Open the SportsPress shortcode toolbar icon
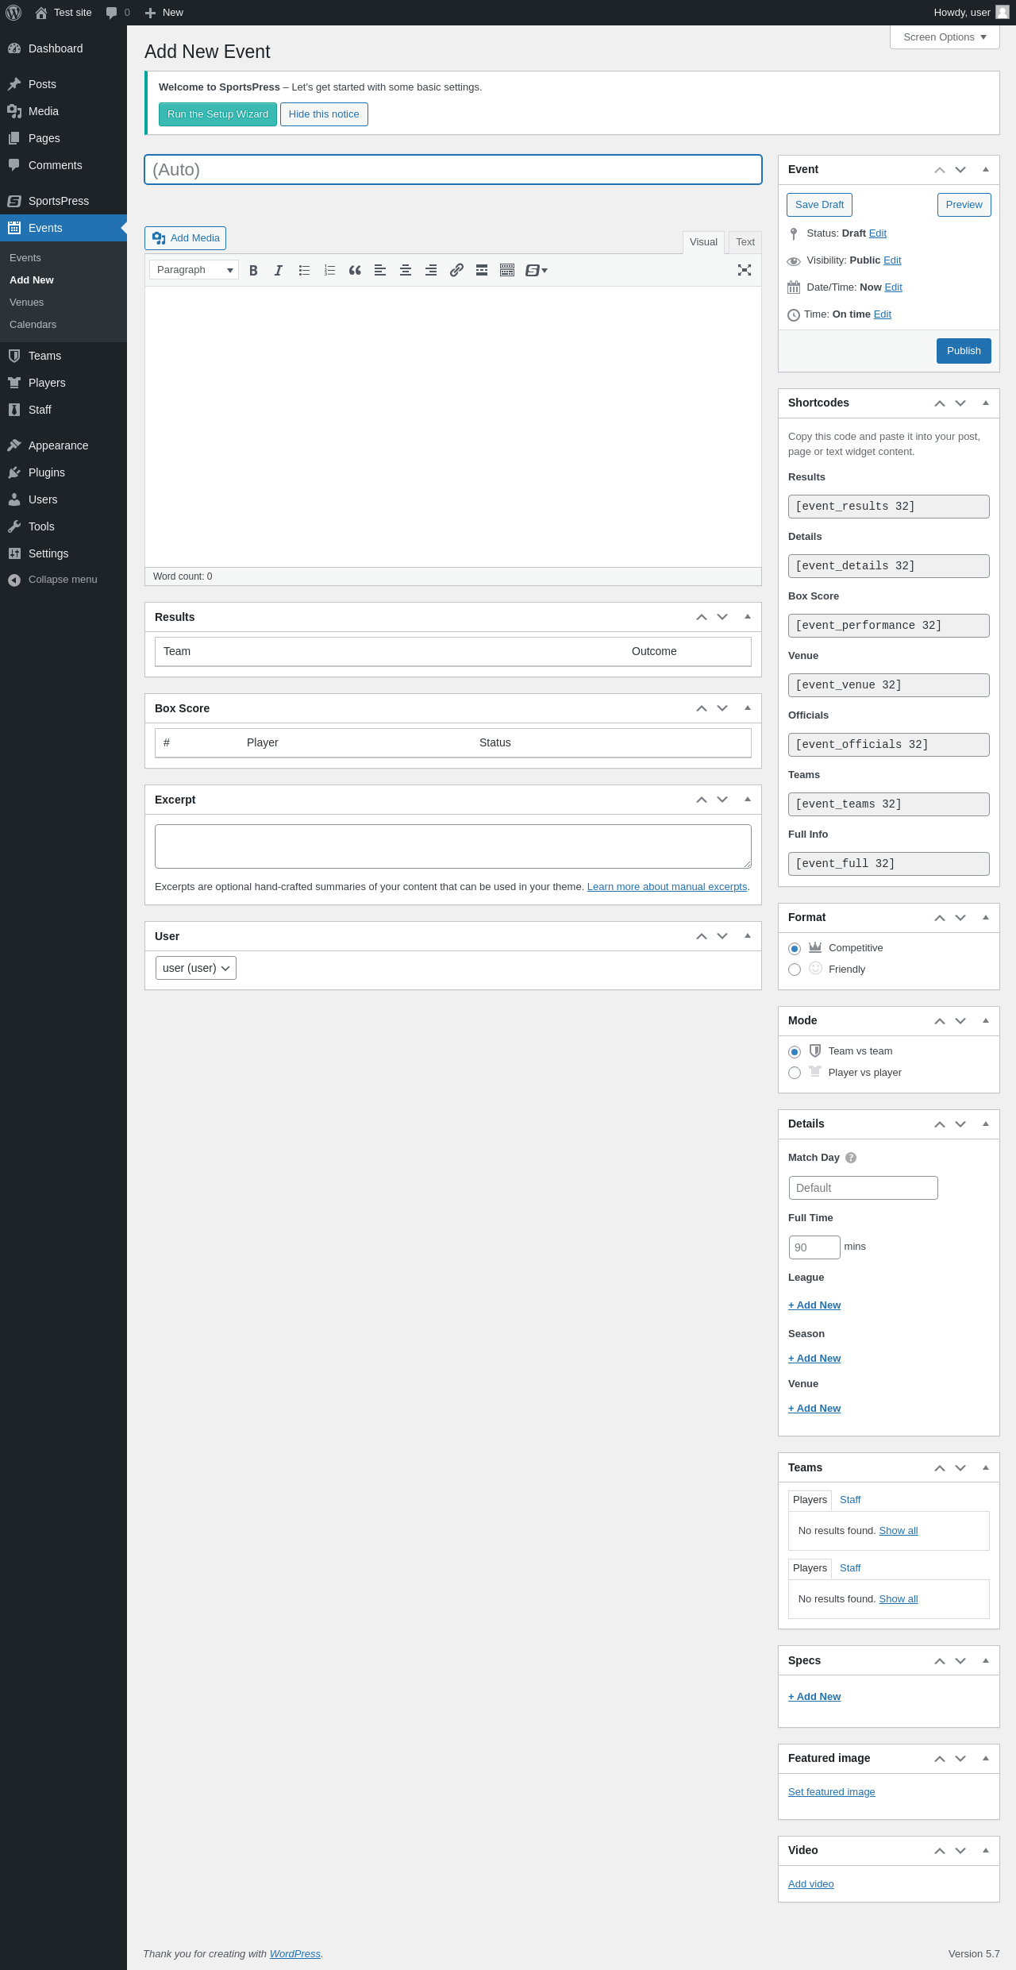Image resolution: width=1016 pixels, height=1970 pixels. click(x=537, y=271)
